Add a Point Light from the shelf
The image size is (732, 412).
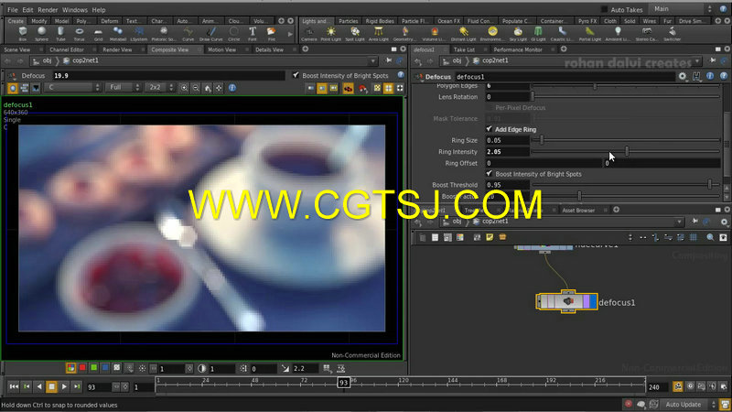[331, 34]
